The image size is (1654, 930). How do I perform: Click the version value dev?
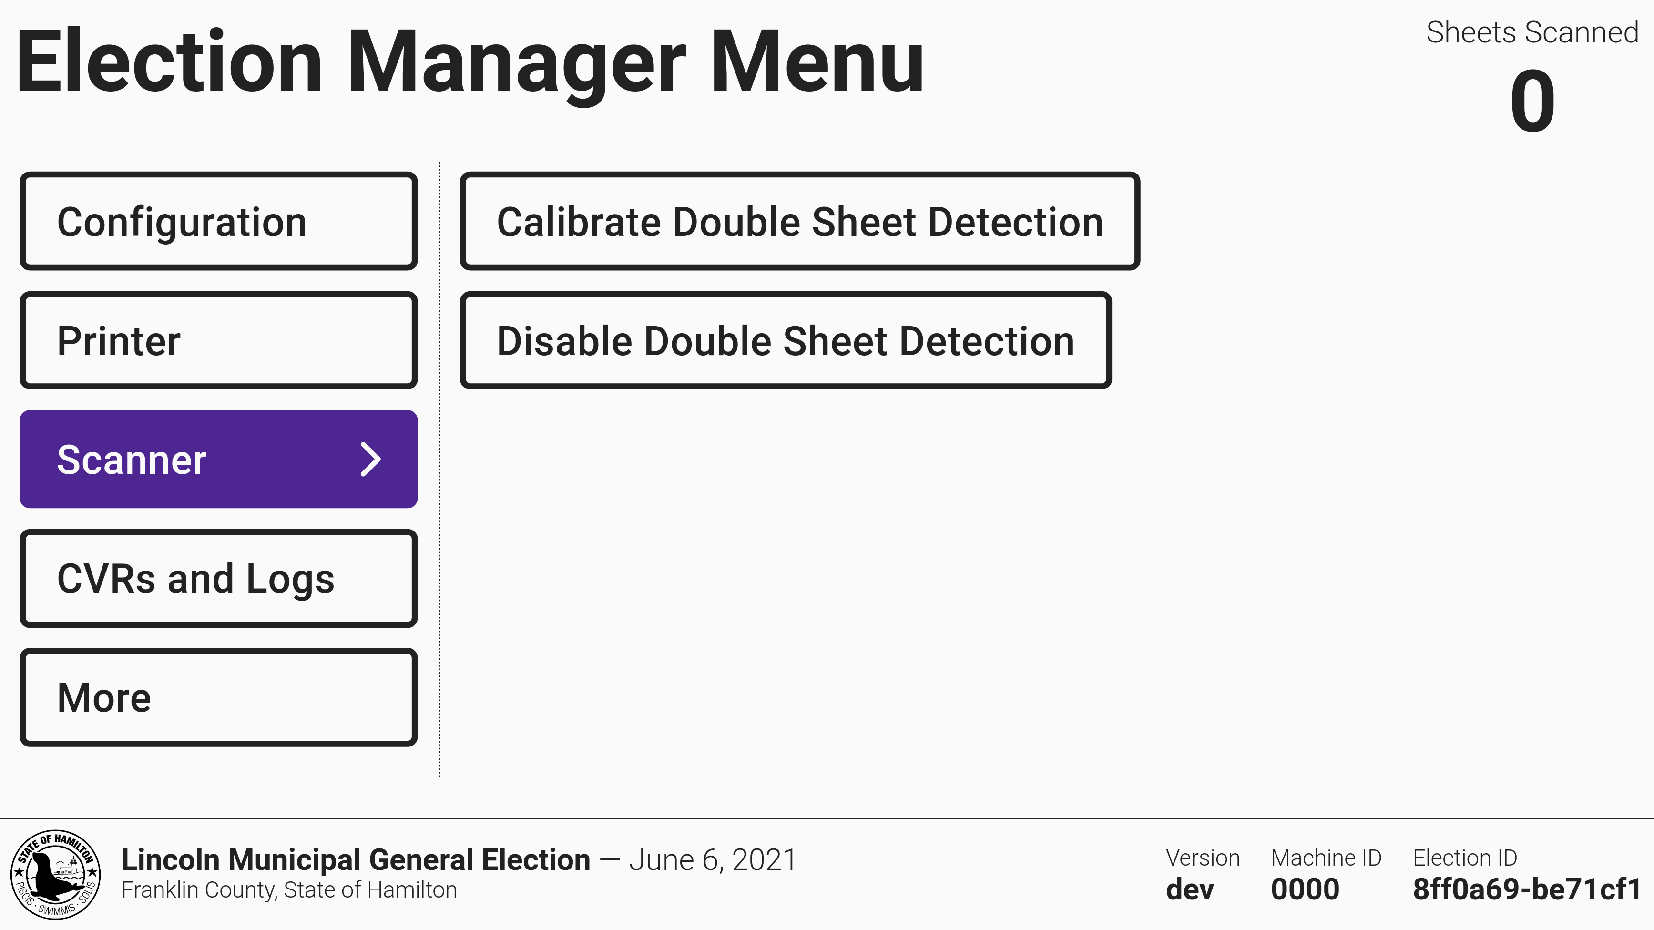point(1190,889)
